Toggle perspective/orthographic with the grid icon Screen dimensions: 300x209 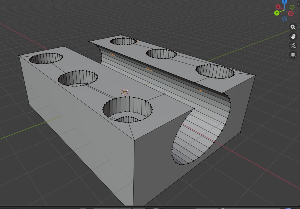coord(293,55)
